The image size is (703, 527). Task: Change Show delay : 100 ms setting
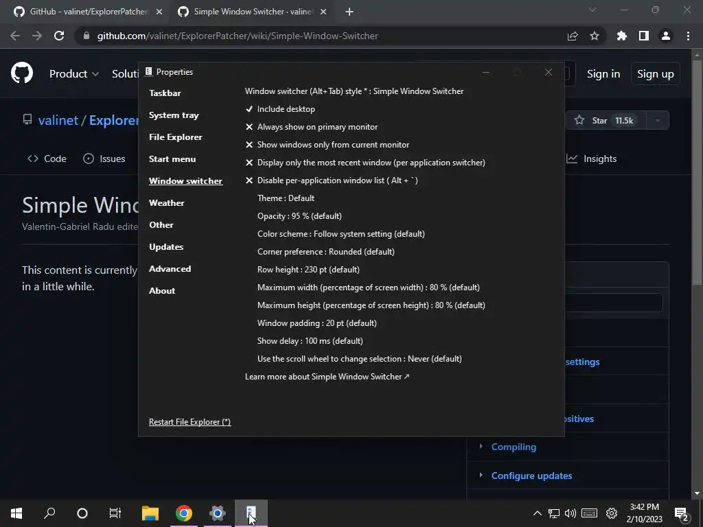[x=310, y=341]
